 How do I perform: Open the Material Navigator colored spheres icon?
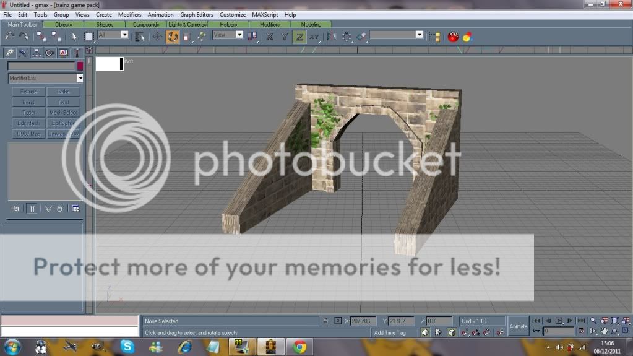pyautogui.click(x=468, y=37)
